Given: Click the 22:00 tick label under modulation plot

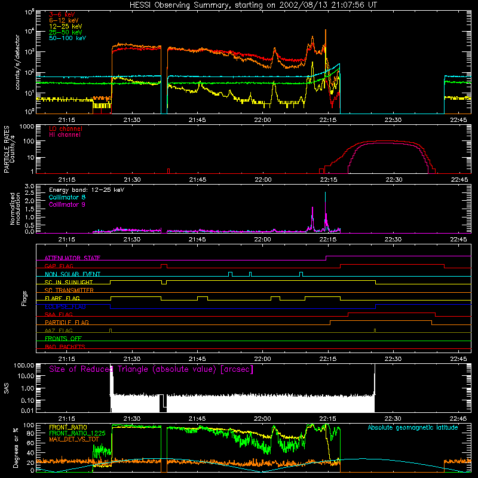Looking at the screenshot, I should (262, 240).
